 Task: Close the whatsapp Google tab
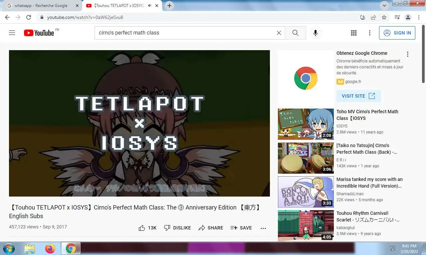pyautogui.click(x=77, y=6)
